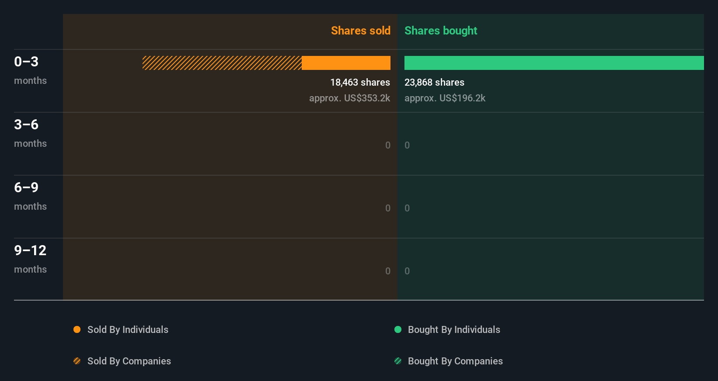Screen dimensions: 718x381
Task: Select the Sold By Individuals legend label
Action: (128, 330)
